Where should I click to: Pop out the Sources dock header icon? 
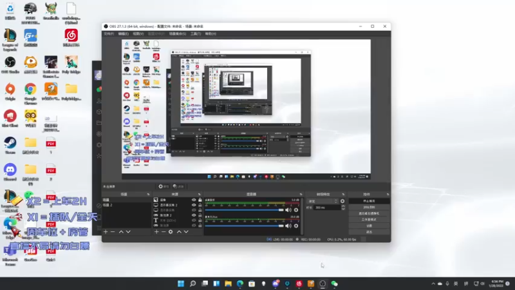[x=200, y=195]
